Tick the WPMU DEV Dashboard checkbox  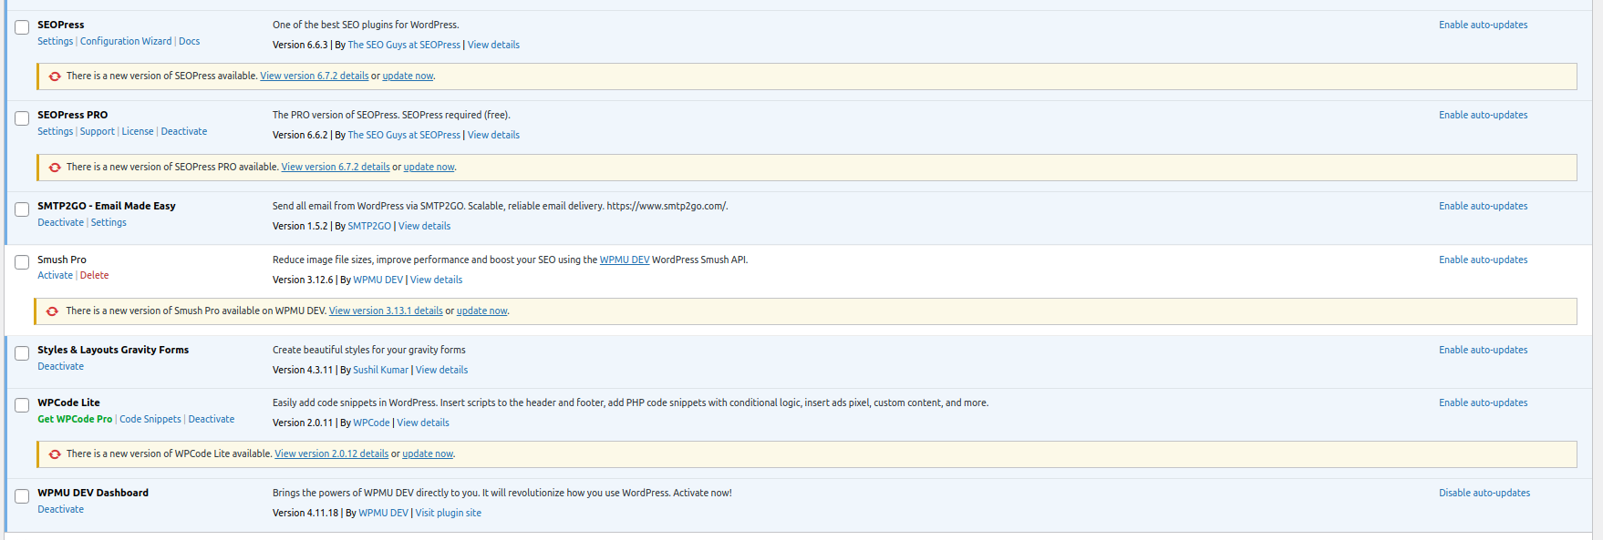point(22,496)
